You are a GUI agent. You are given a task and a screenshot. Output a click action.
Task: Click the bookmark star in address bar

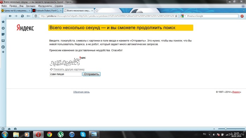[x=176, y=16]
